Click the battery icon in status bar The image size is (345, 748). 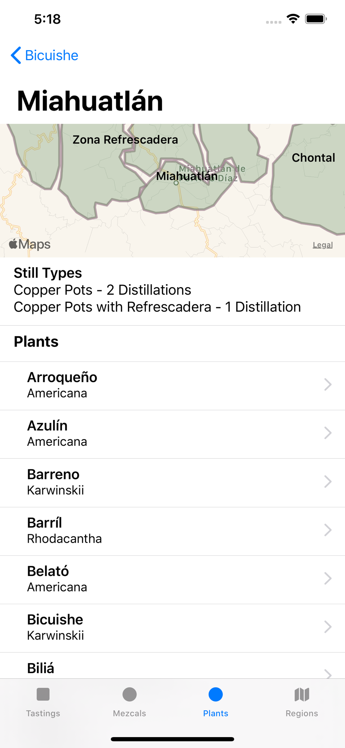316,19
